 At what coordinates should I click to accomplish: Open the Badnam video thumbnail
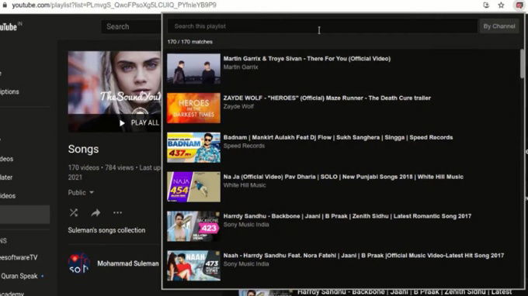pos(193,147)
